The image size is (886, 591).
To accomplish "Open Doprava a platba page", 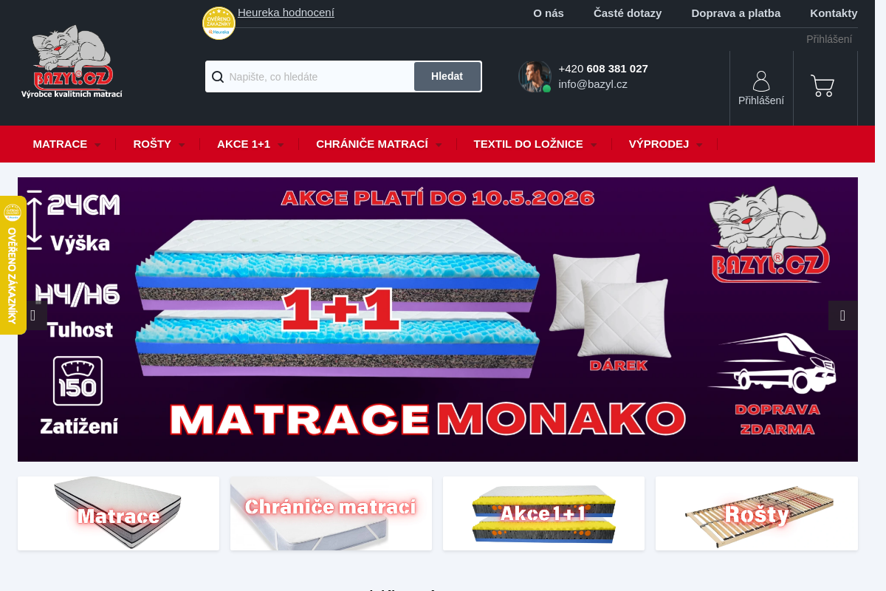I will [735, 13].
